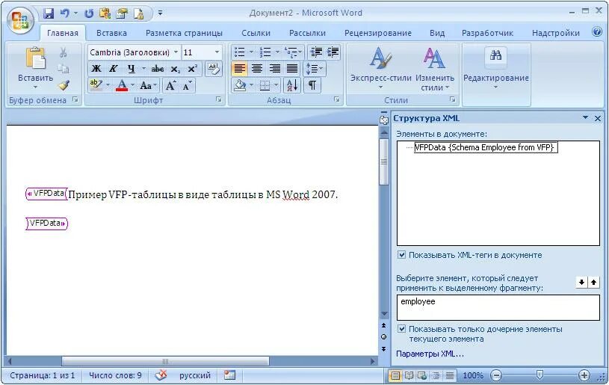Image resolution: width=609 pixels, height=385 pixels.
Task: Switch to web layout view
Action: click(422, 376)
